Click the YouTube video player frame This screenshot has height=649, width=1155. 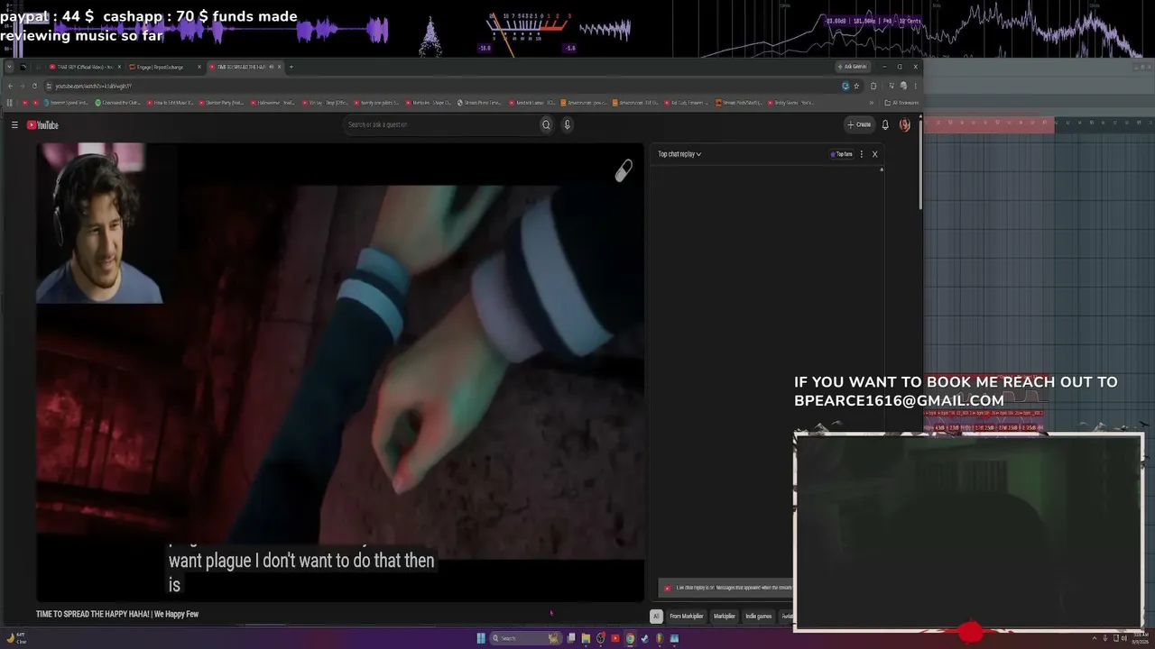pos(340,371)
